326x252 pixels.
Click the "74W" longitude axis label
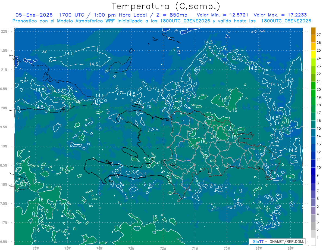99,248
